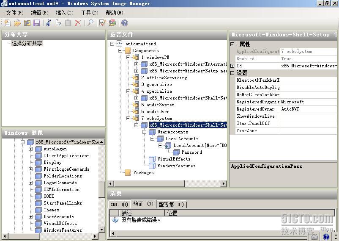This screenshot has width=339, height=241.
Task: Open the 插入(I) menu
Action: click(x=65, y=13)
